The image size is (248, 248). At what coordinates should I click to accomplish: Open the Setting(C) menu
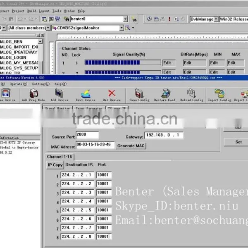(x=41, y=84)
